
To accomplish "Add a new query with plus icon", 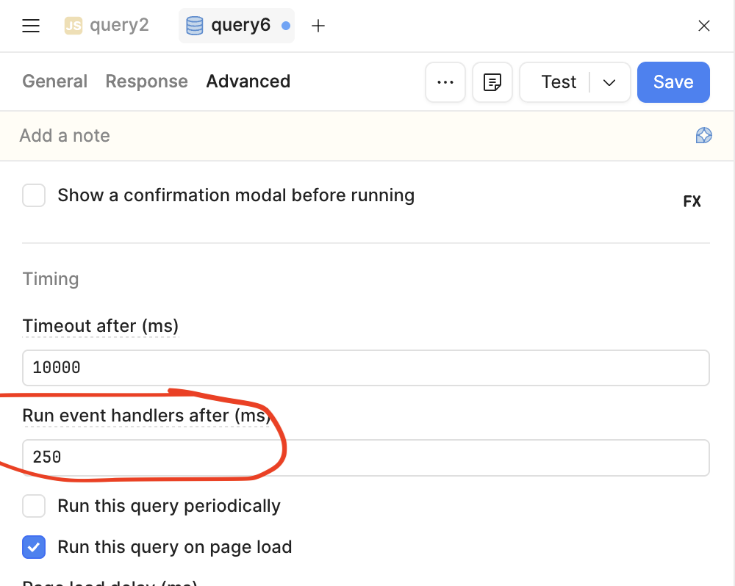I will [318, 26].
